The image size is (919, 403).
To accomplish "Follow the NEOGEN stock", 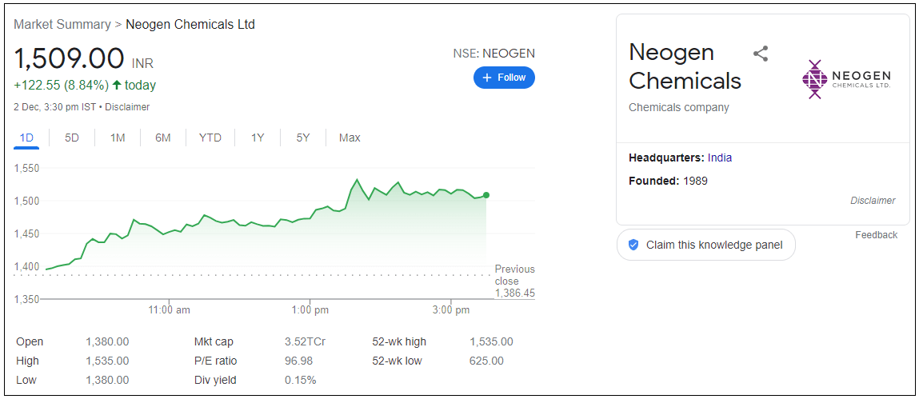I will 504,78.
